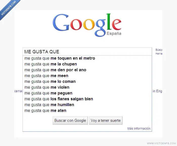Image resolution: width=177 pixels, height=146 pixels.
Task: Click the WWW.VISTOENFB.COM watermark at the bottom
Action: tap(161, 143)
